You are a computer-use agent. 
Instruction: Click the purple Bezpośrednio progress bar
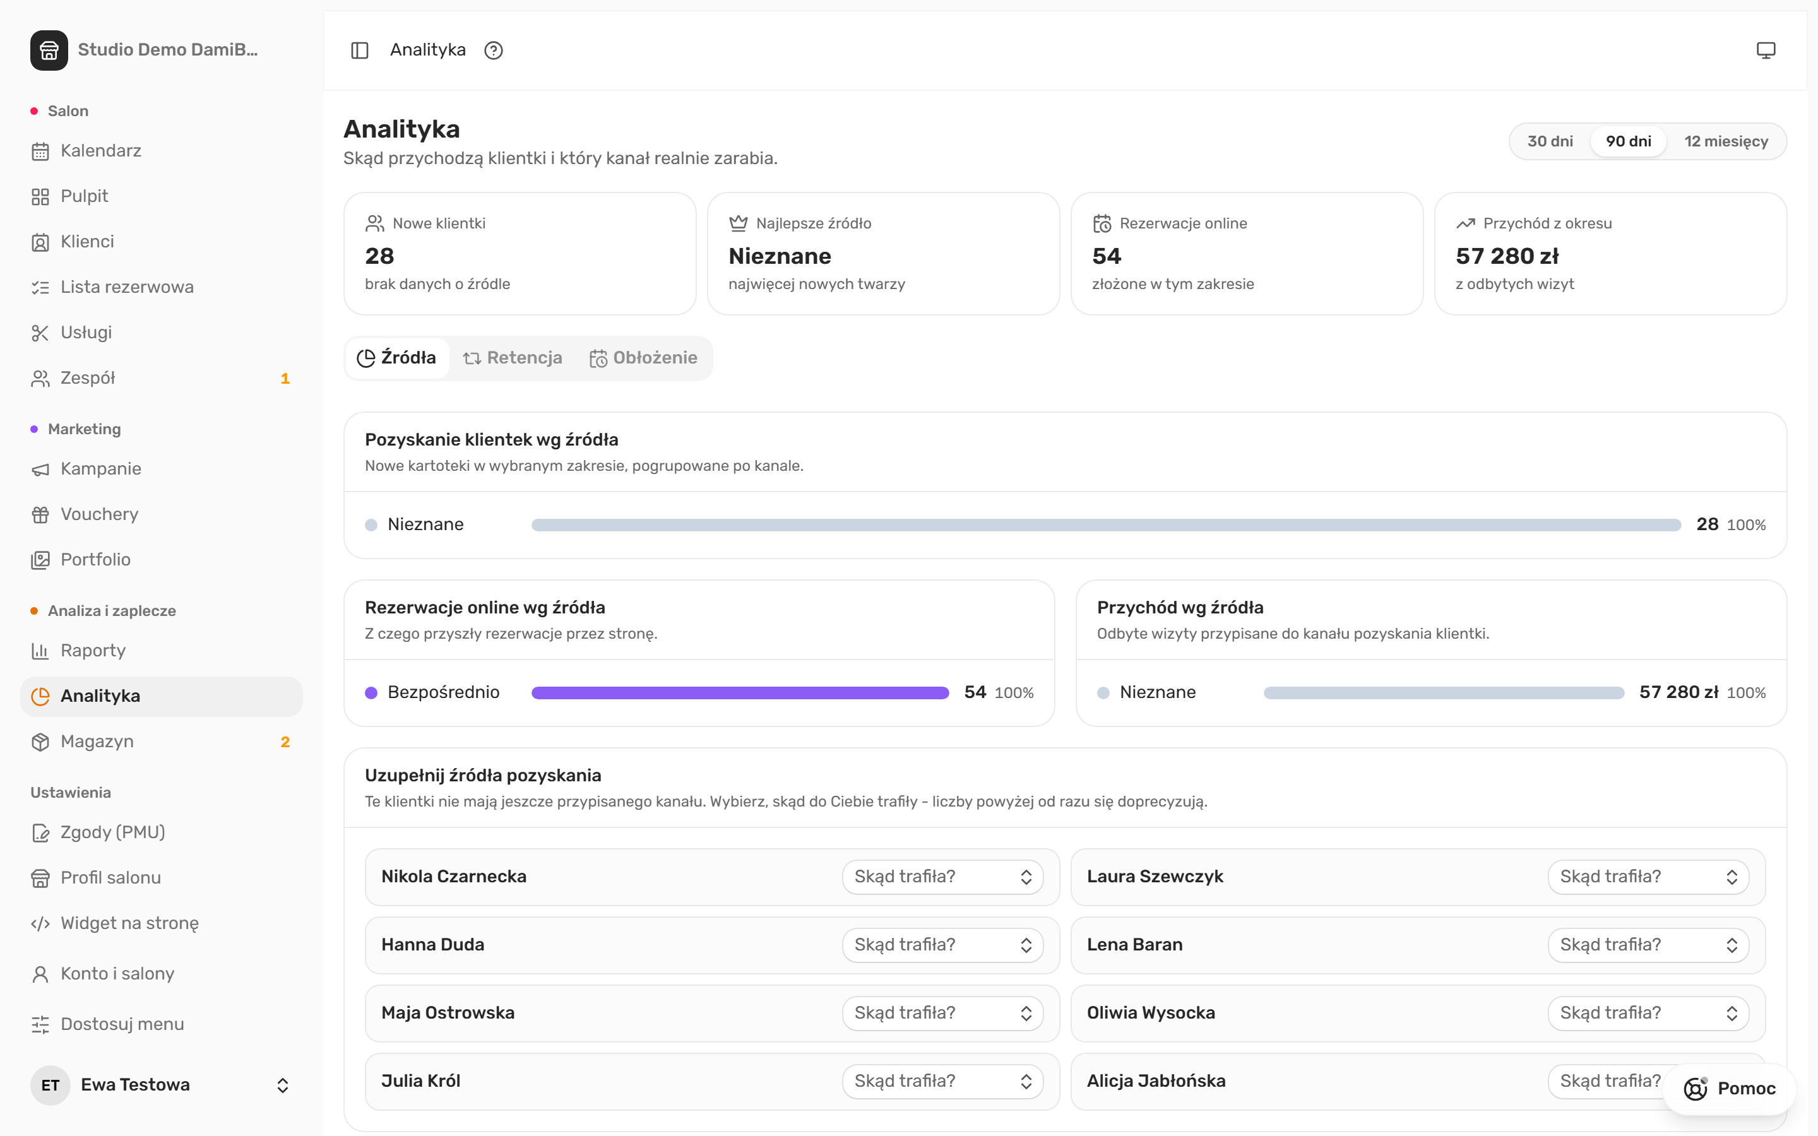(740, 693)
